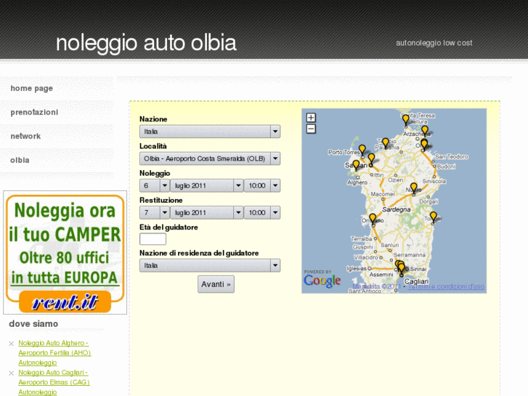Go to the network menu page

tap(25, 137)
